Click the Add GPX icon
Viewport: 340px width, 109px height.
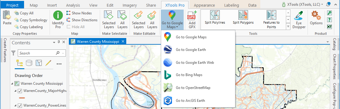point(192,20)
